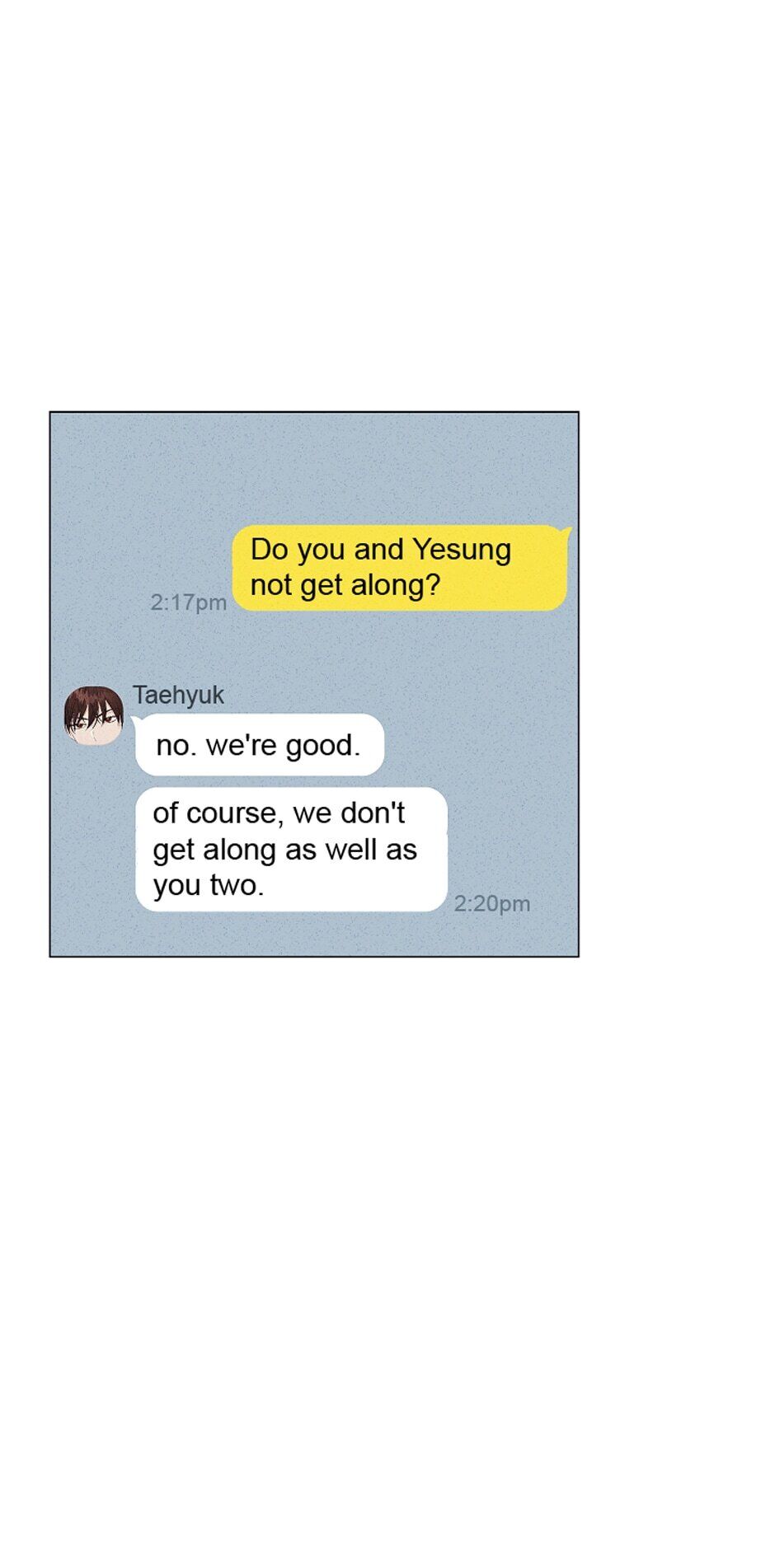775x1546 pixels.
Task: Click the "get along as well as" line
Action: coord(285,850)
